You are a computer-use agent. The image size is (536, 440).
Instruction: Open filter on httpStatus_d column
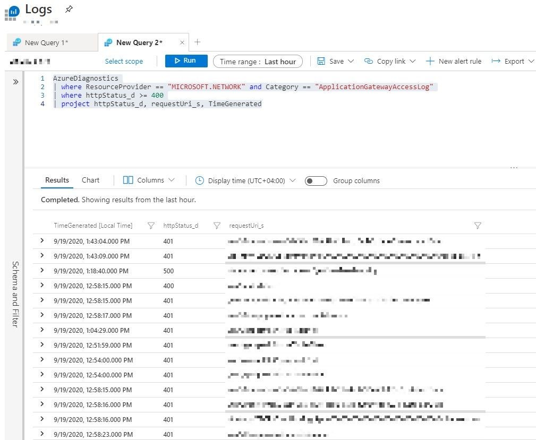coord(217,226)
